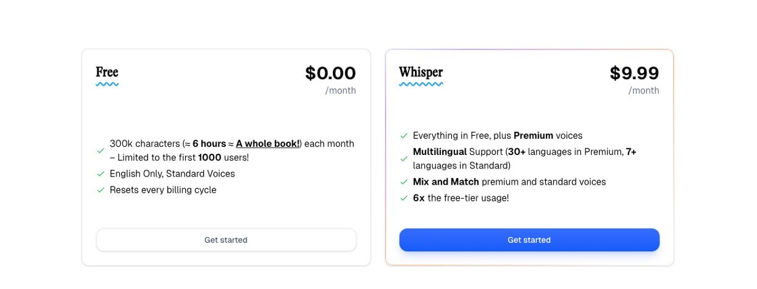
Task: Click the checkmark next to Mix and Match
Action: pyautogui.click(x=403, y=182)
